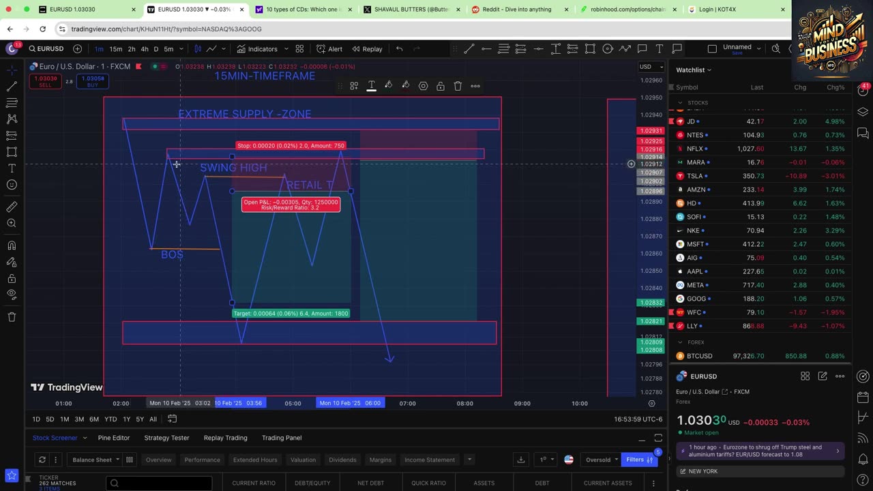Open the patterns drawing tool
Image resolution: width=873 pixels, height=491 pixels.
coord(12,119)
